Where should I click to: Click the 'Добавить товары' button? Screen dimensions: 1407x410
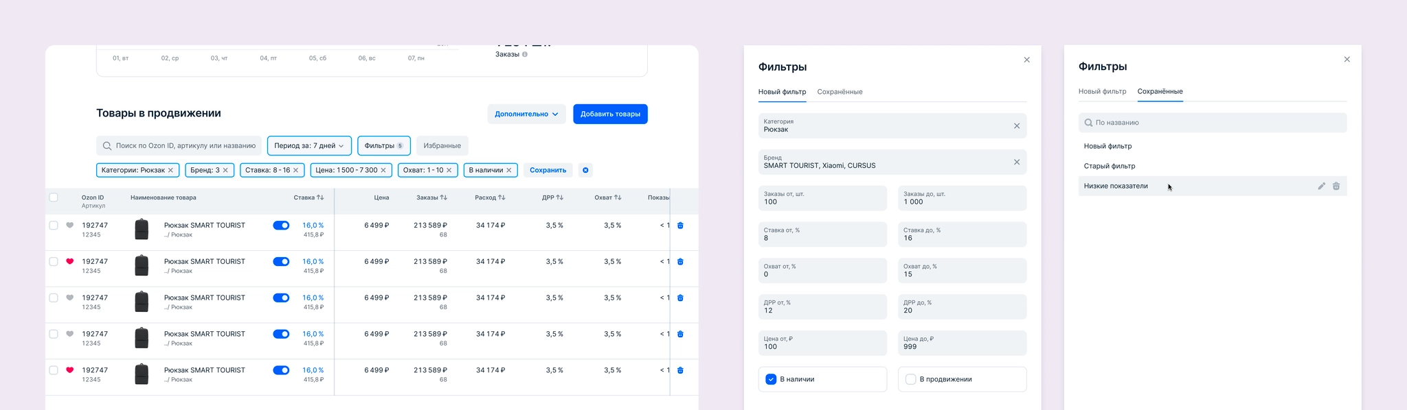tap(610, 114)
